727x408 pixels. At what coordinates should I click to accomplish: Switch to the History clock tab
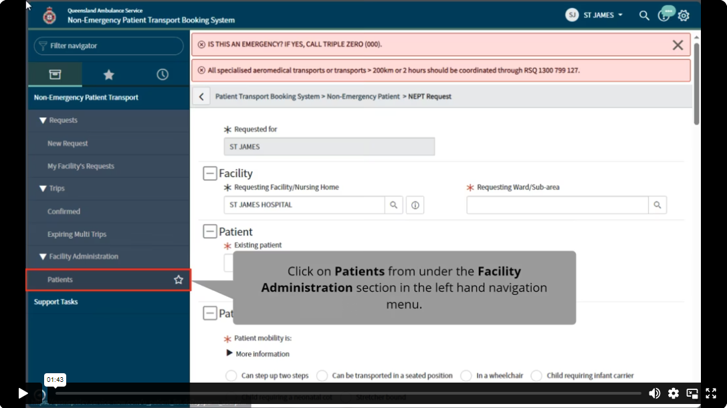(x=163, y=75)
